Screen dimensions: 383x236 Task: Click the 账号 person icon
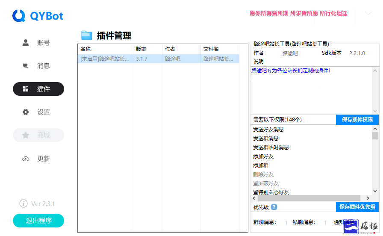[x=26, y=43]
